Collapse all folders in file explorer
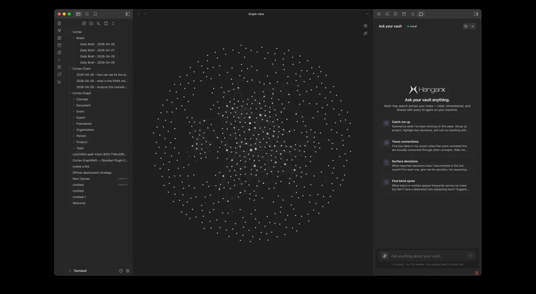Viewport: 536px width, 294px height. (113, 23)
